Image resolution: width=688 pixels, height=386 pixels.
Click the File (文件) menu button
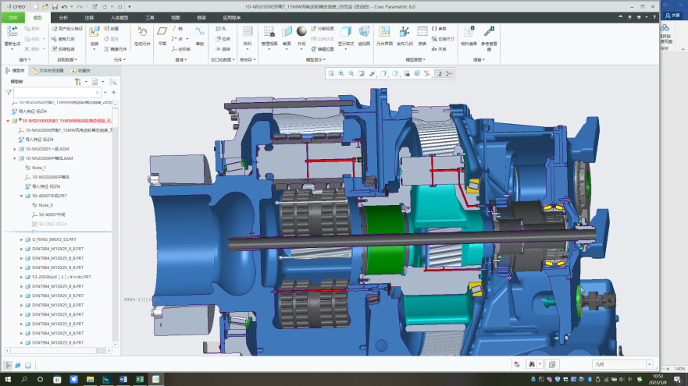(12, 16)
